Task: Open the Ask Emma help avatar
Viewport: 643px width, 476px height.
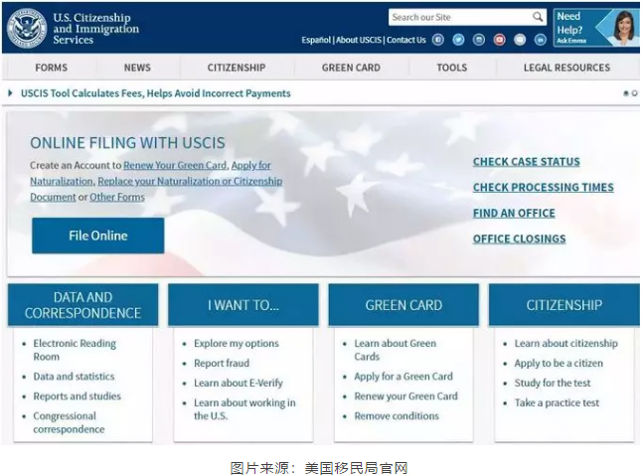Action: [x=623, y=28]
